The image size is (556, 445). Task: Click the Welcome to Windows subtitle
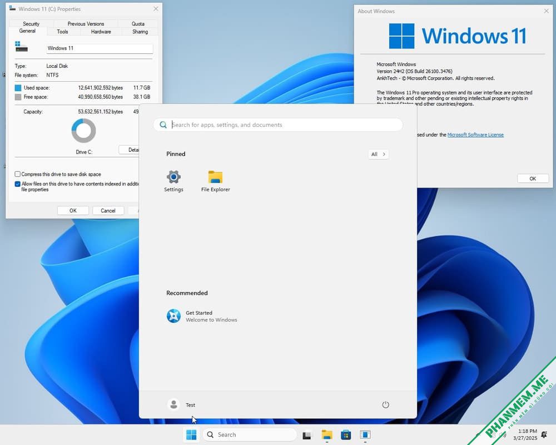click(211, 320)
